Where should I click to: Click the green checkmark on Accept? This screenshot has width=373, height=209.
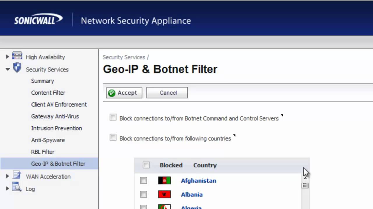112,93
